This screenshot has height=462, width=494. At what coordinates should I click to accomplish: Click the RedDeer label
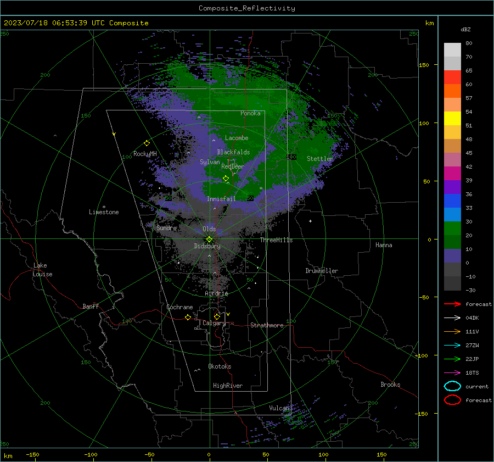click(233, 166)
